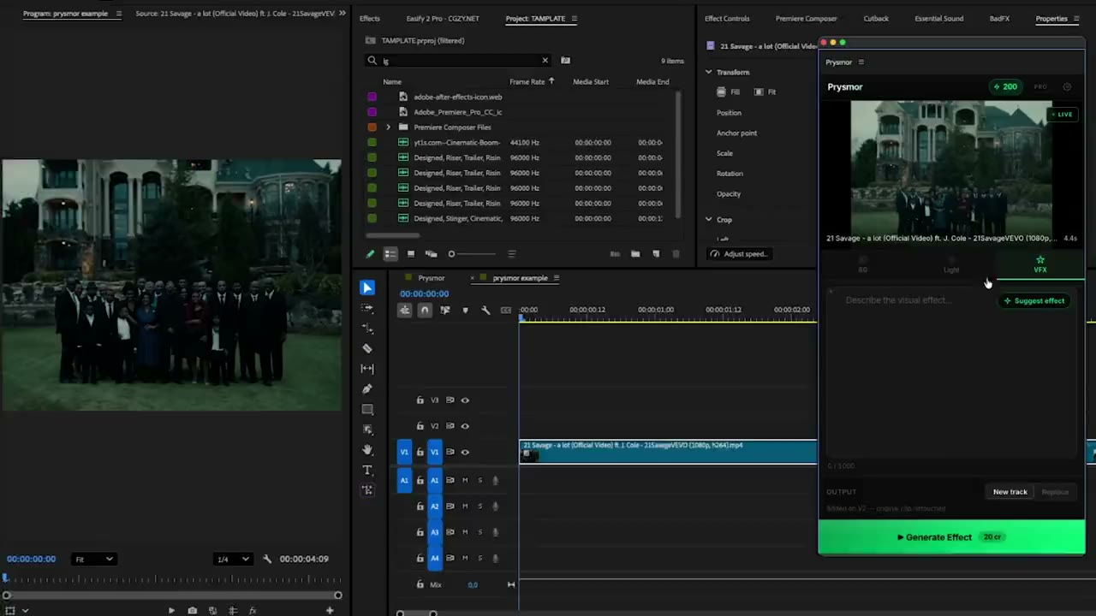Toggle V1 source patching button

click(x=404, y=452)
